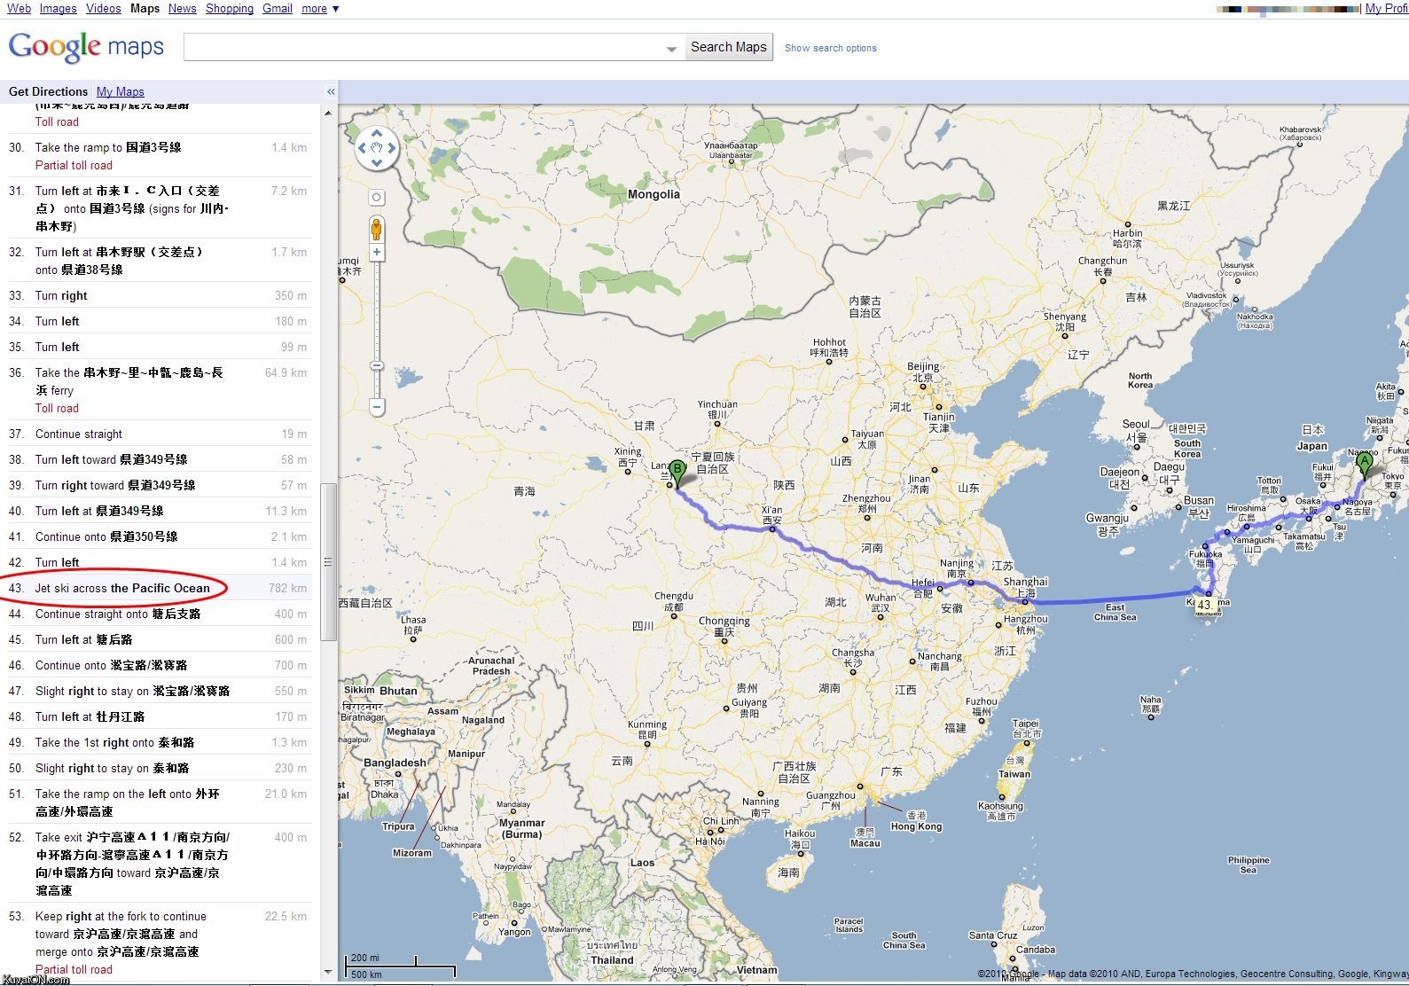Click the Street View pegman icon
The height and width of the screenshot is (986, 1409).
pos(377,229)
